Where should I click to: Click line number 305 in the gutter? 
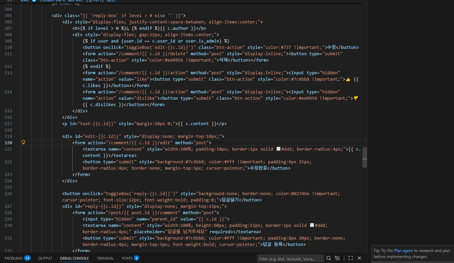tap(8, 15)
